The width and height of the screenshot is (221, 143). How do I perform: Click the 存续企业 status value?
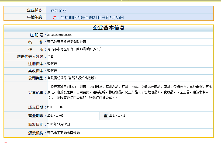pos(58,11)
